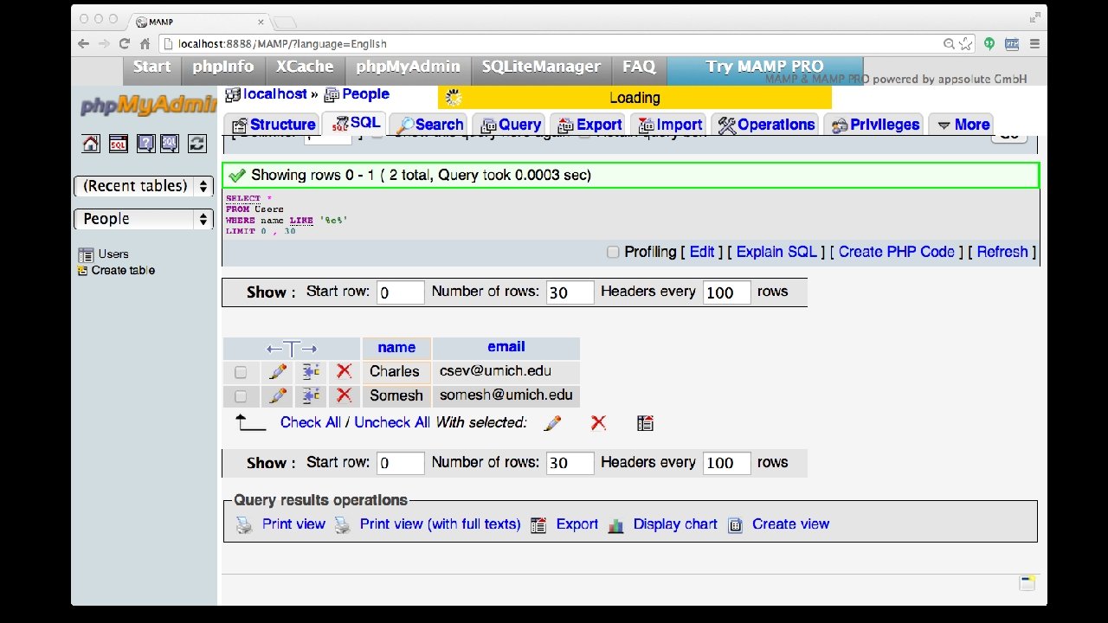1108x623 pixels.
Task: Open the XCache menu item
Action: [x=305, y=67]
